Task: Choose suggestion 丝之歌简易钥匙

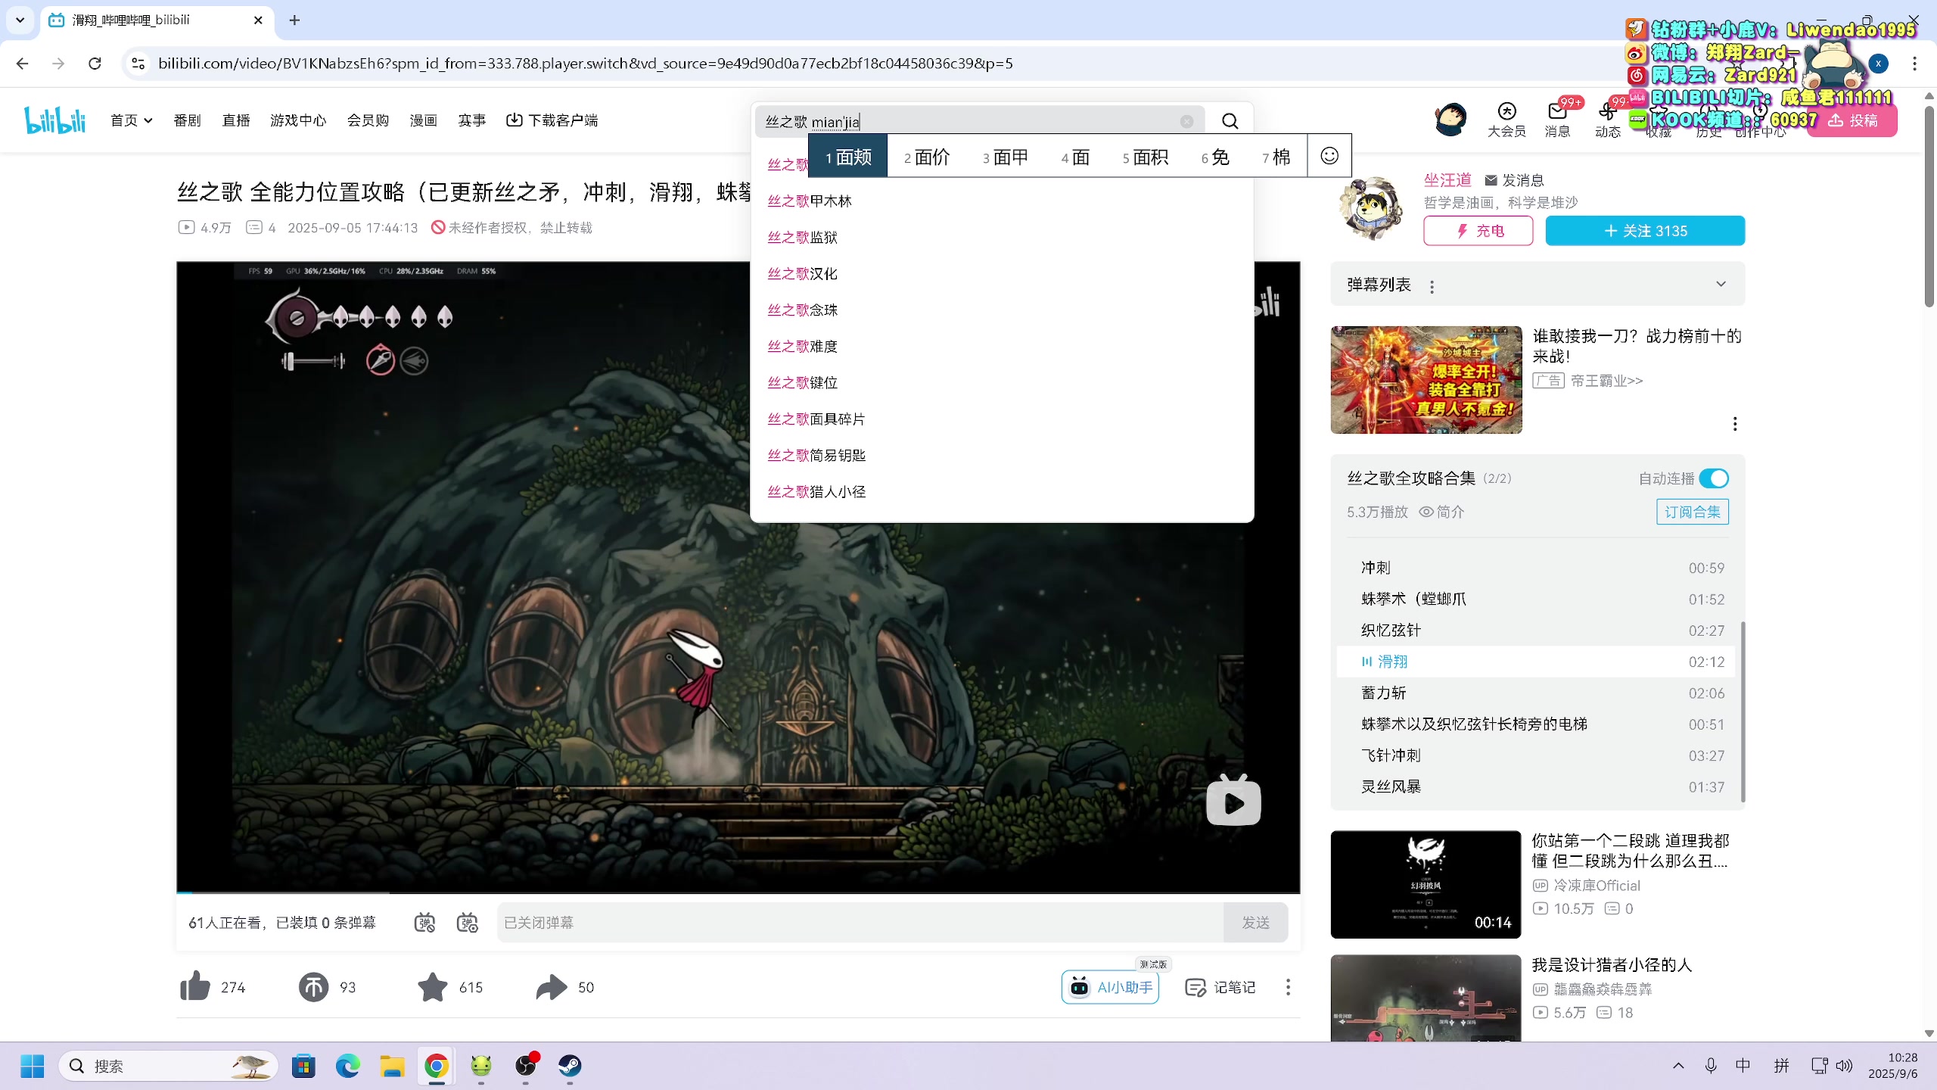Action: coord(1002,455)
